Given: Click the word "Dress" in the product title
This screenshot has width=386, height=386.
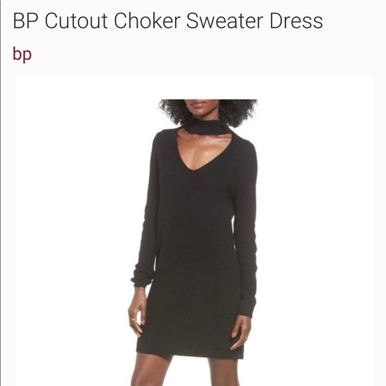Looking at the screenshot, I should pyautogui.click(x=296, y=21).
